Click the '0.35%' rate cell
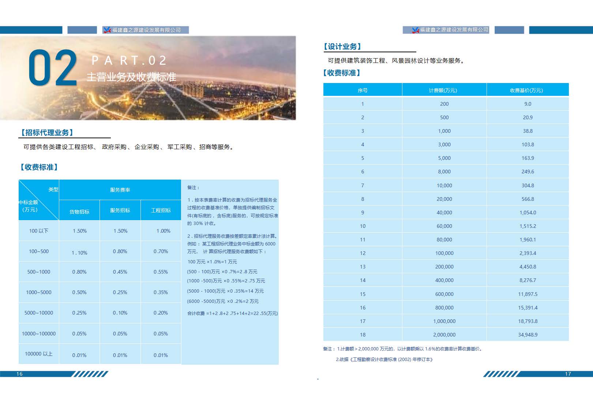593x402 pixels. pos(161,292)
